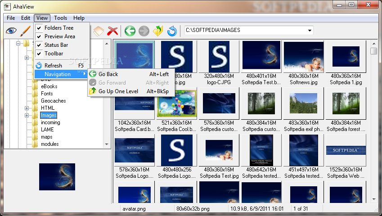Select the LAME folder
The image size is (382, 216).
click(47, 130)
